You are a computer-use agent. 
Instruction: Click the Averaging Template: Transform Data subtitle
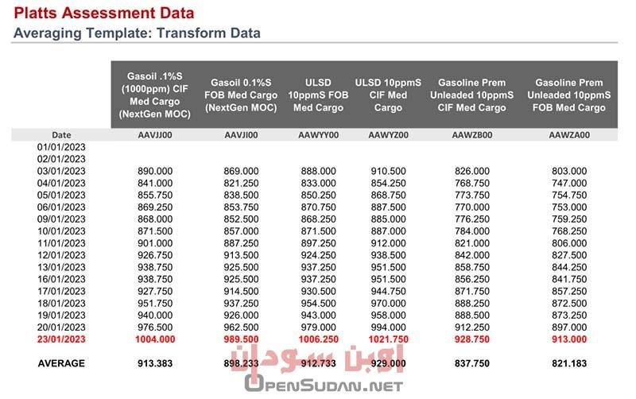coord(137,33)
